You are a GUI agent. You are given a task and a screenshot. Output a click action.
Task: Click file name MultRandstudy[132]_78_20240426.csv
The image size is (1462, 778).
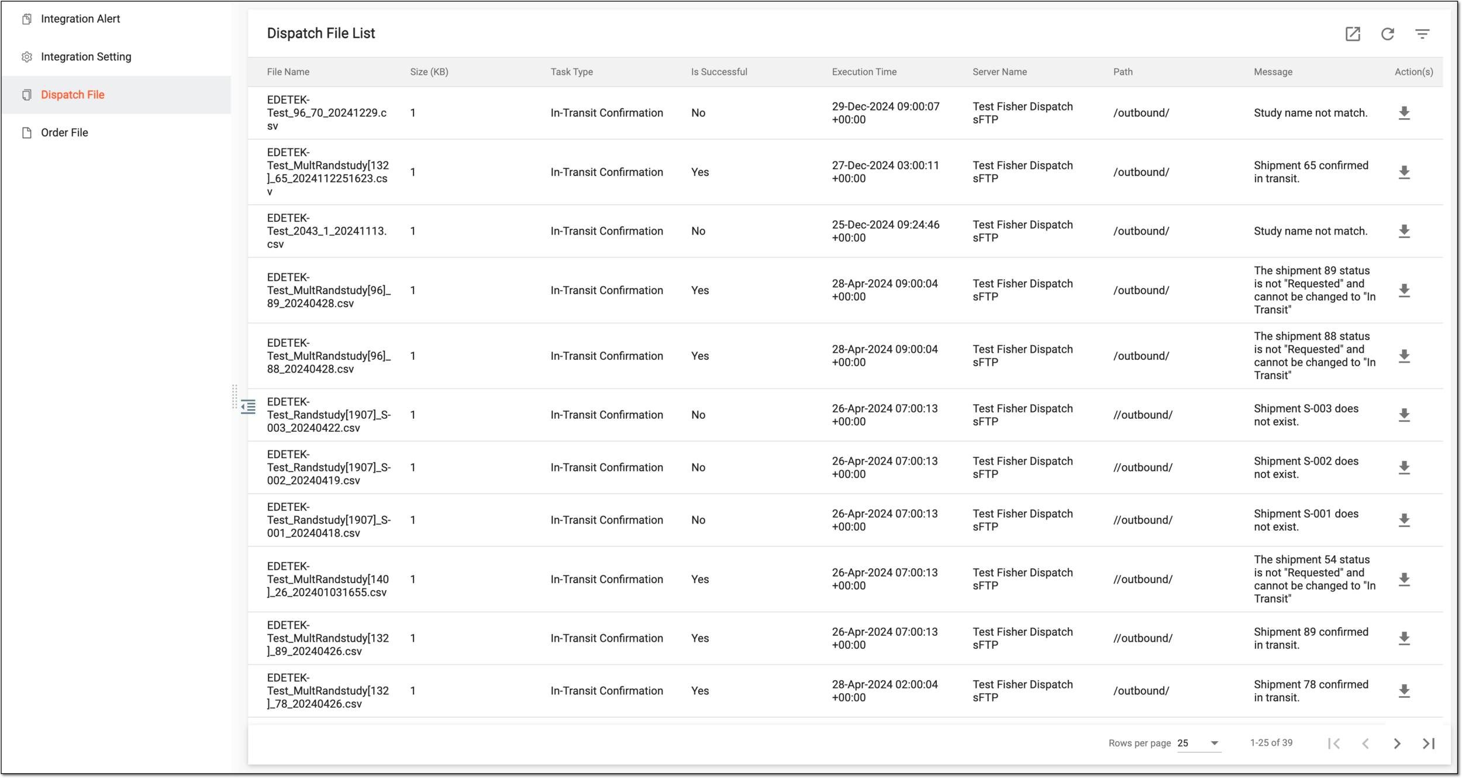[328, 691]
